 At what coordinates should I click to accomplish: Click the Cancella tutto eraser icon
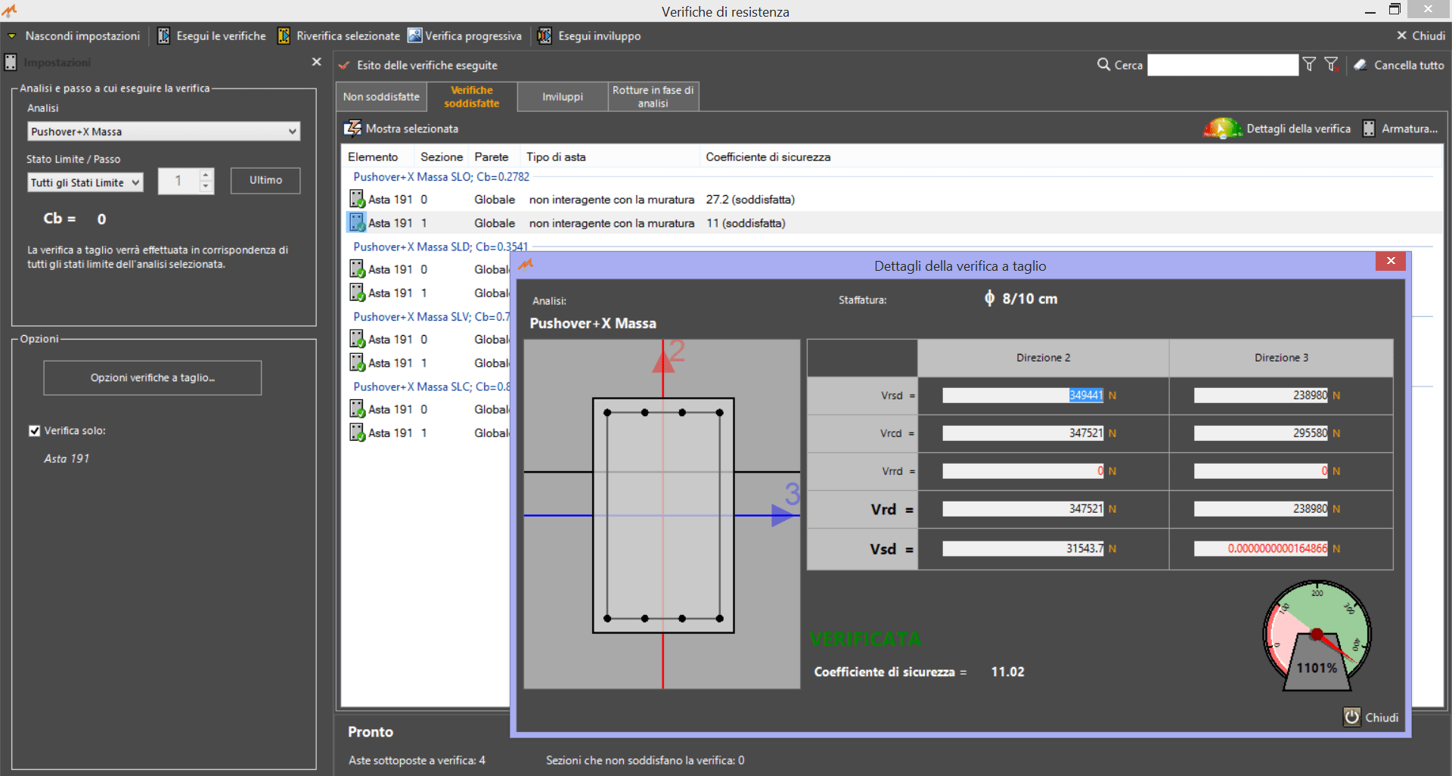tap(1360, 65)
